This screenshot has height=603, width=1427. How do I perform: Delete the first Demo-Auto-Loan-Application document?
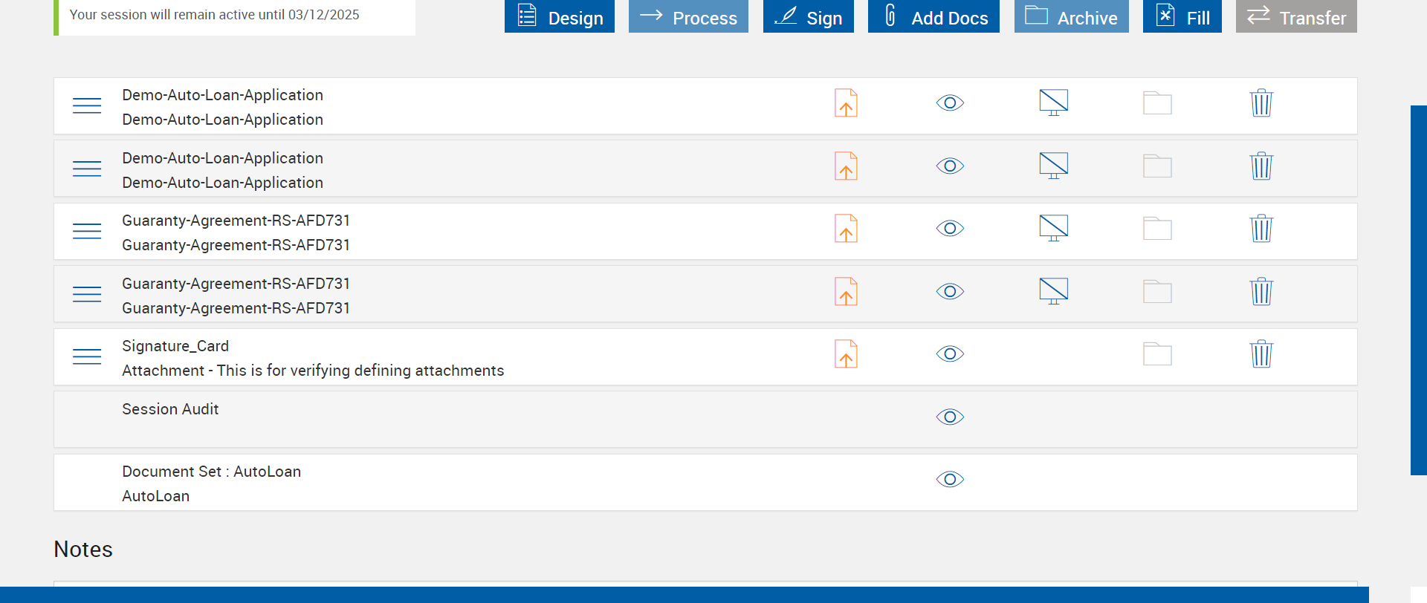click(x=1261, y=103)
